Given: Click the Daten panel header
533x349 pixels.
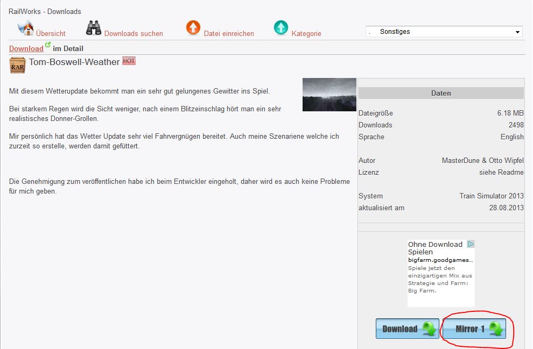Looking at the screenshot, I should [x=441, y=93].
